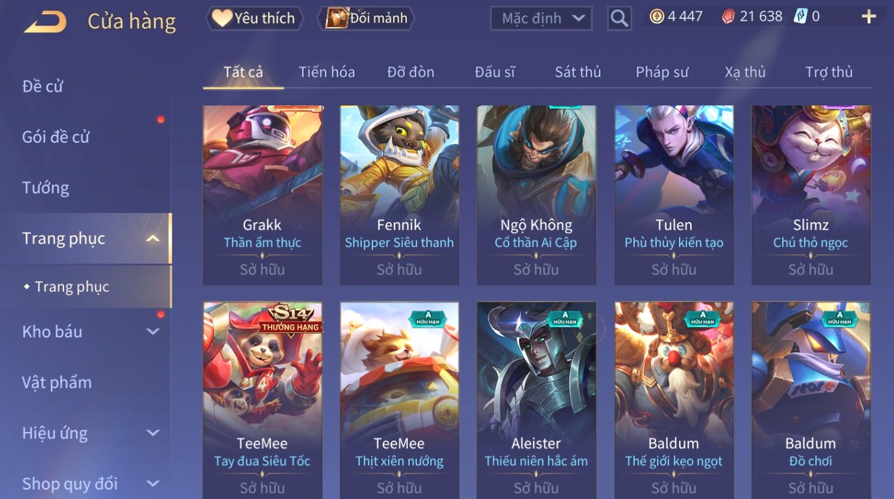Open Đổi mảnh chest exchange
This screenshot has width=894, height=499.
[366, 18]
